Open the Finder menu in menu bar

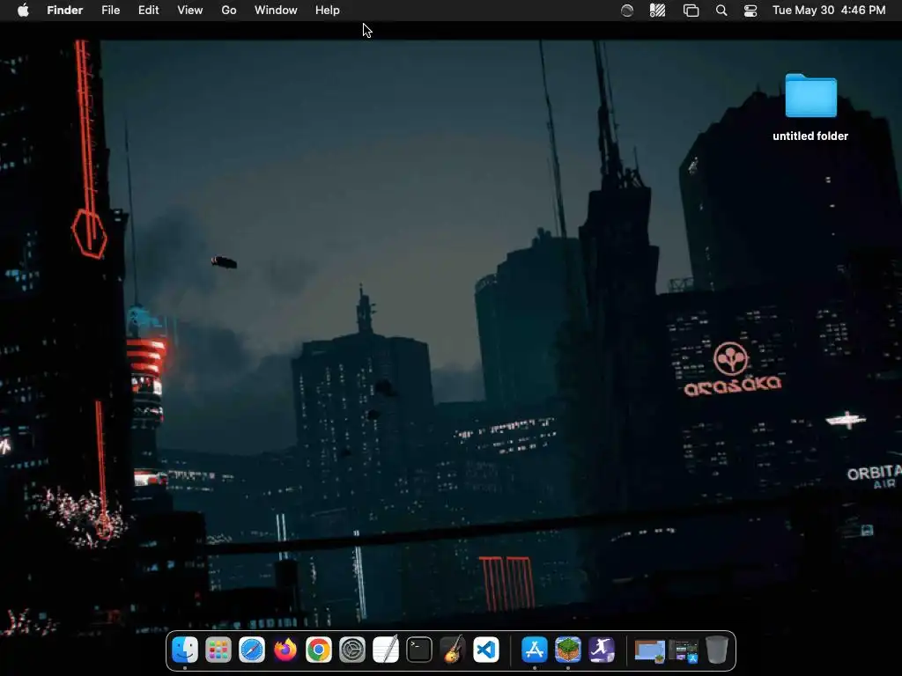[64, 11]
